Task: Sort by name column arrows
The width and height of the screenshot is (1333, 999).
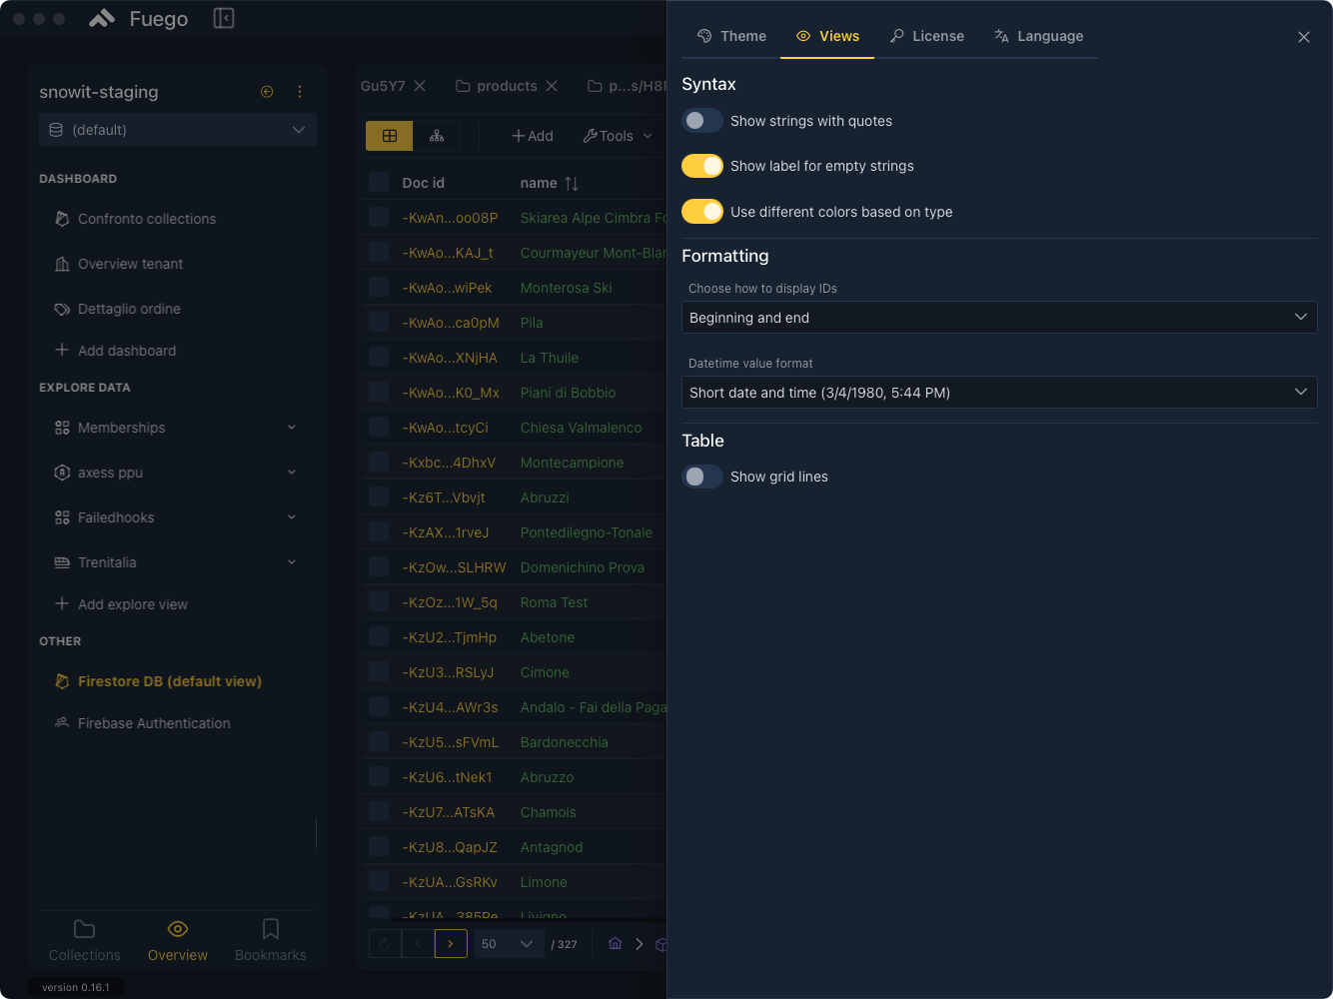Action: tap(572, 183)
